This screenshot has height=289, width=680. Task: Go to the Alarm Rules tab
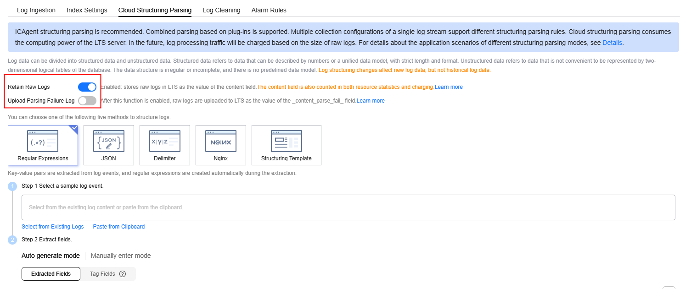269,10
